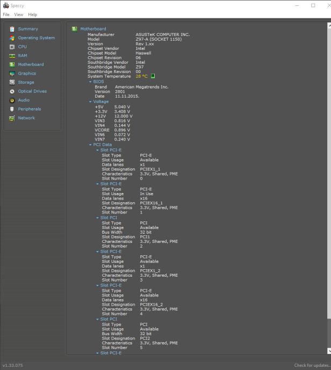Collapse the BIOS node
331x370 pixels.
[x=90, y=82]
